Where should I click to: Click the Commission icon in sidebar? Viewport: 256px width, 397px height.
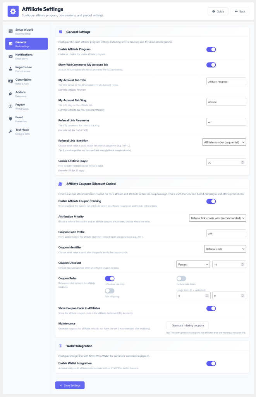10,81
